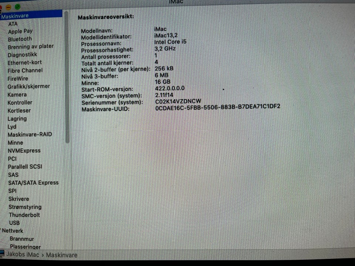Select PCI in the sidebar
This screenshot has width=355, height=266.
12,159
